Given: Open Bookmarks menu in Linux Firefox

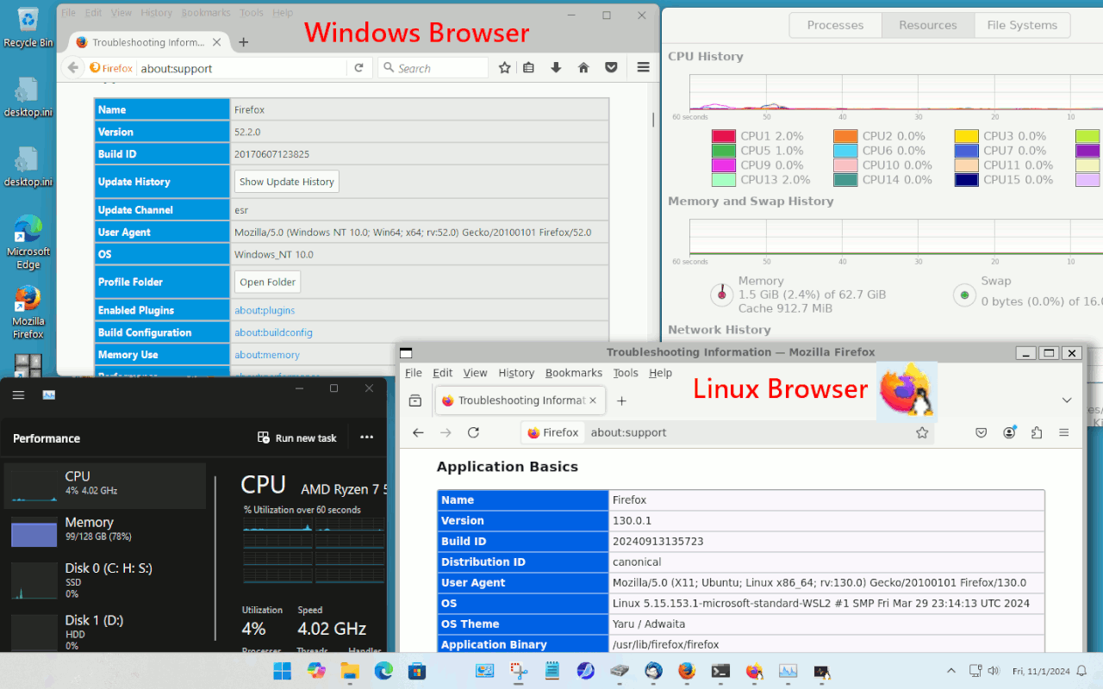Looking at the screenshot, I should tap(574, 373).
